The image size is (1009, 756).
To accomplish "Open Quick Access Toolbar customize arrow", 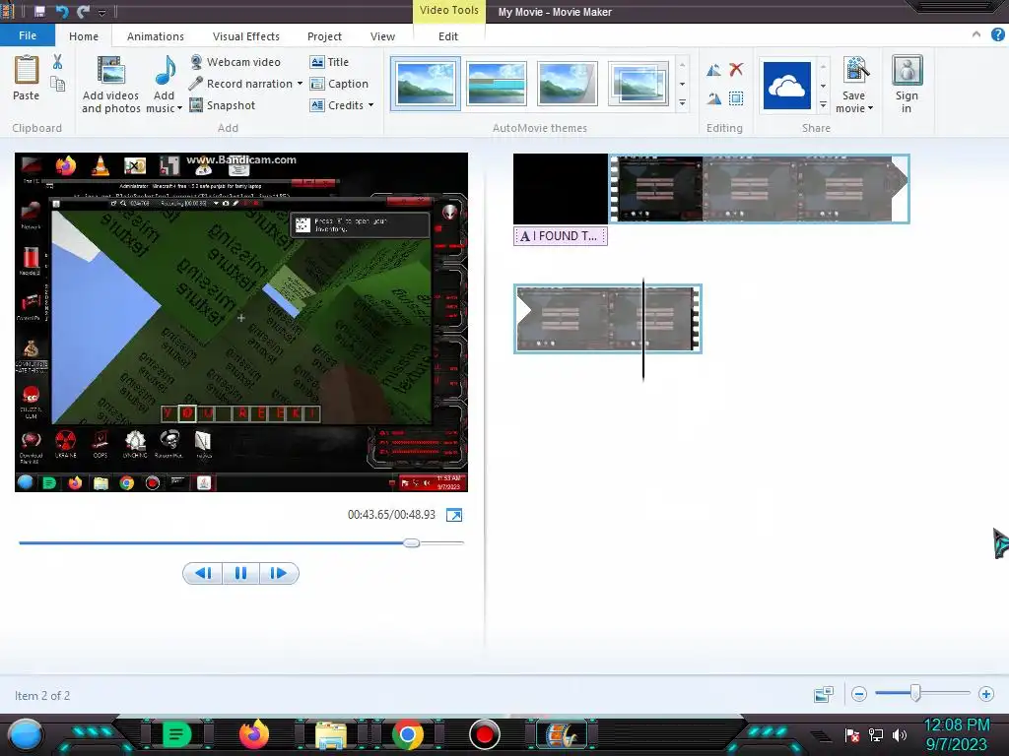I will tap(101, 12).
